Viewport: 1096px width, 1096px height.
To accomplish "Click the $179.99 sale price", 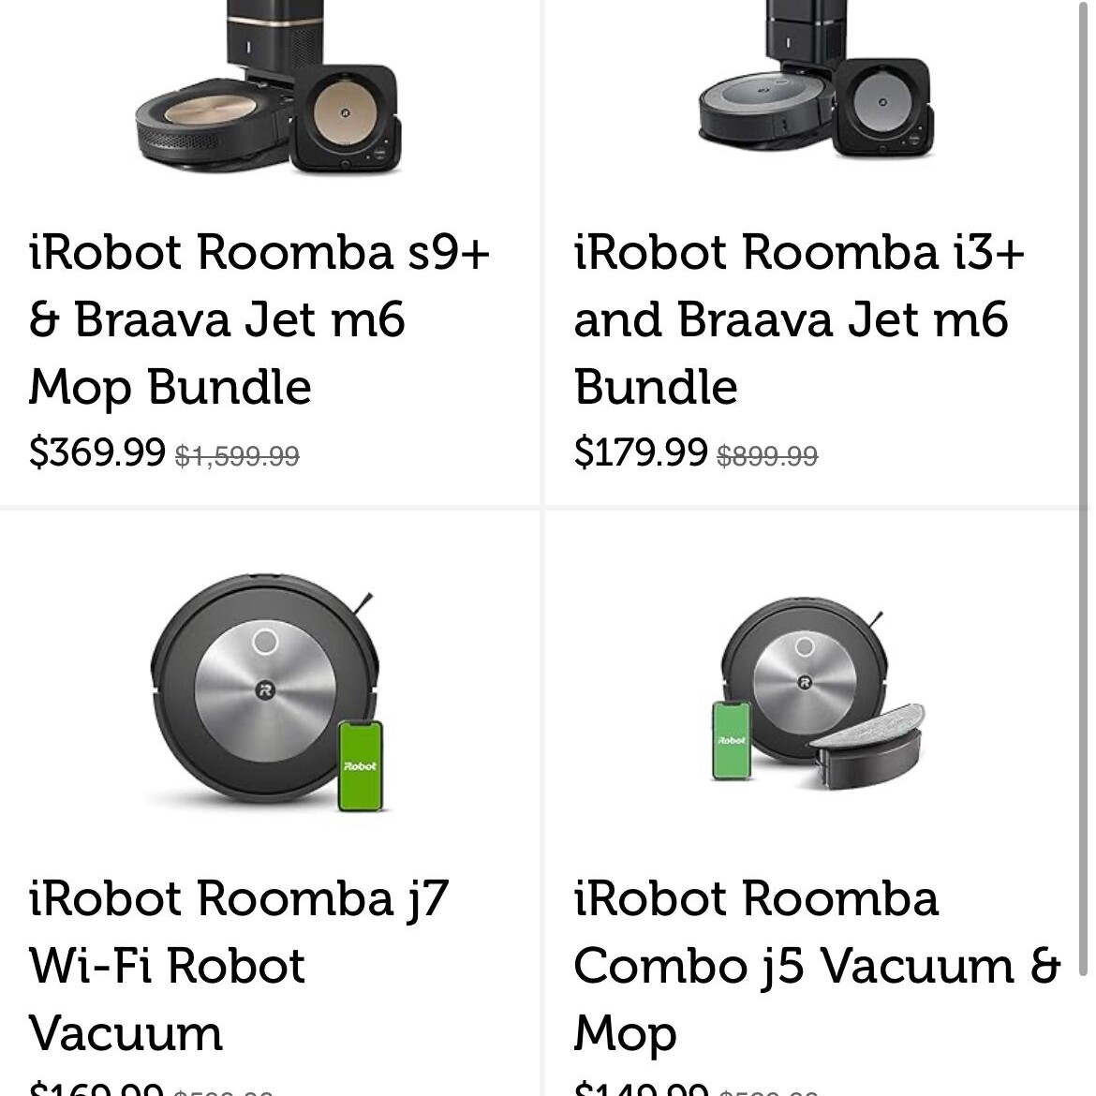I will (x=641, y=452).
